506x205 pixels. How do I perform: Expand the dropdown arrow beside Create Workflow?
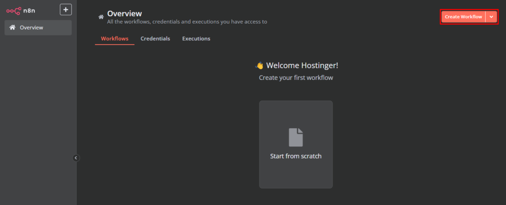click(491, 17)
